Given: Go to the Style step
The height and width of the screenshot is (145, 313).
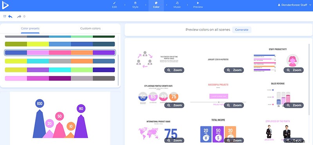Looking at the screenshot, I should 135,5.
